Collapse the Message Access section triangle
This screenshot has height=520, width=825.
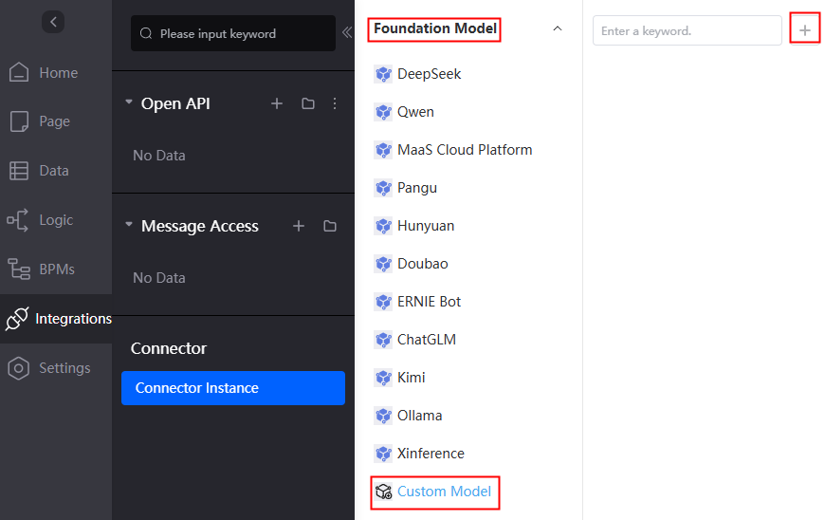[x=129, y=224]
